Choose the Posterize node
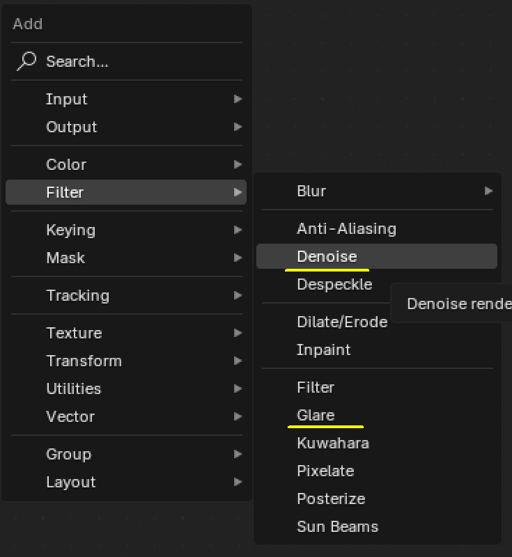Viewport: 512px width, 557px height. pyautogui.click(x=331, y=499)
